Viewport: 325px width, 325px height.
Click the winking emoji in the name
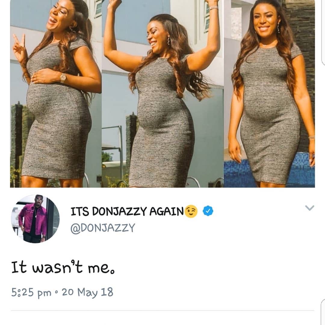(x=191, y=212)
